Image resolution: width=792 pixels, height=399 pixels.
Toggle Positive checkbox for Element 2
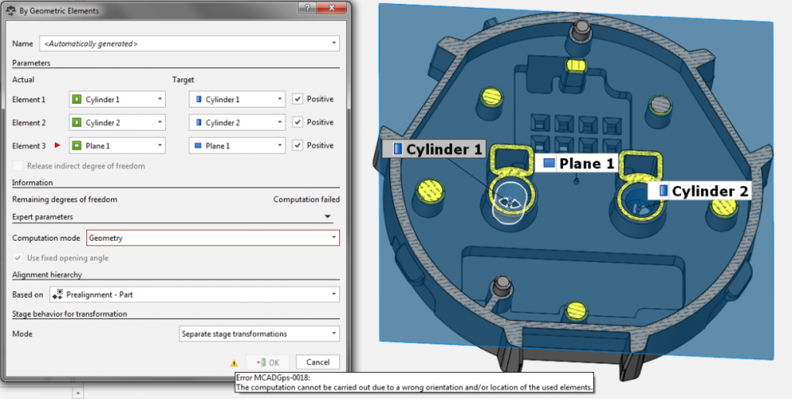297,123
